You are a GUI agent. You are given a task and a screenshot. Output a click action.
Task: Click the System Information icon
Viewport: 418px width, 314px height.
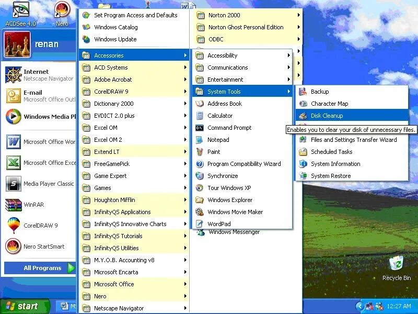click(x=303, y=164)
